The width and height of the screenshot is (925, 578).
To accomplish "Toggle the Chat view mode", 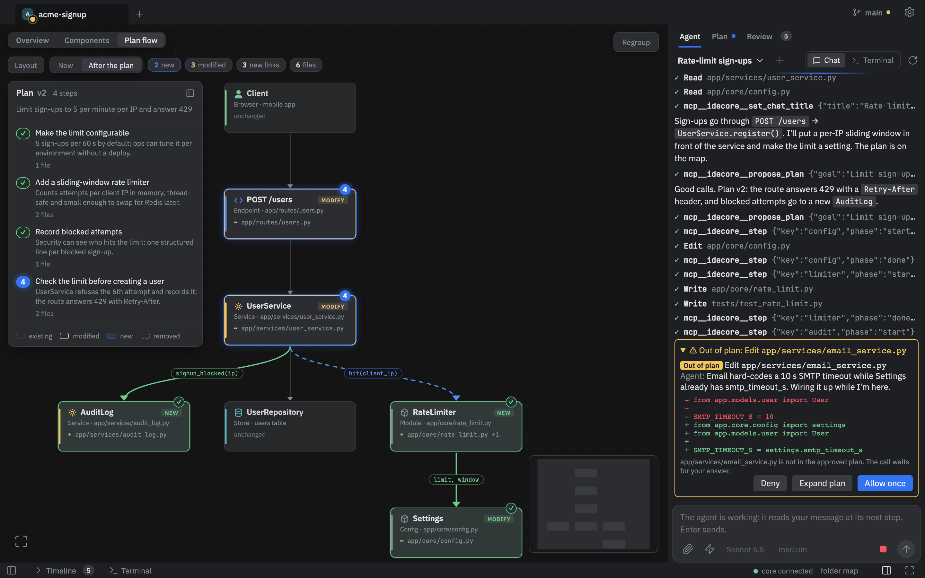I will 826,60.
